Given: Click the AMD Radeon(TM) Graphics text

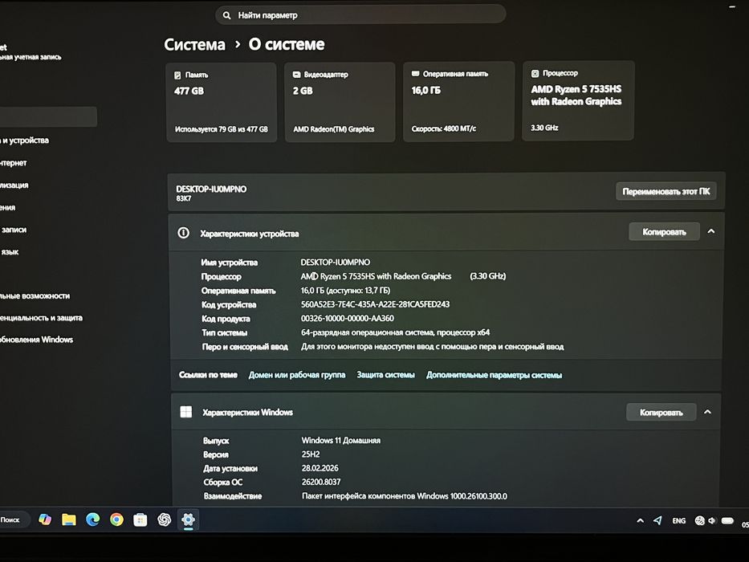Looking at the screenshot, I should pyautogui.click(x=333, y=129).
